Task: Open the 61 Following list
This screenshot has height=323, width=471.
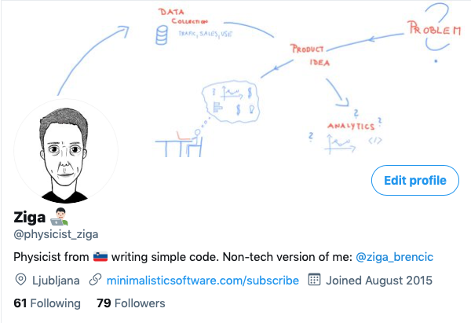Action: tap(47, 303)
